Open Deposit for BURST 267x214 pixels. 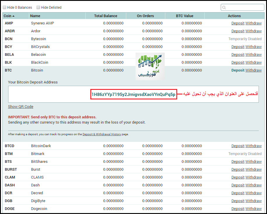238,169
